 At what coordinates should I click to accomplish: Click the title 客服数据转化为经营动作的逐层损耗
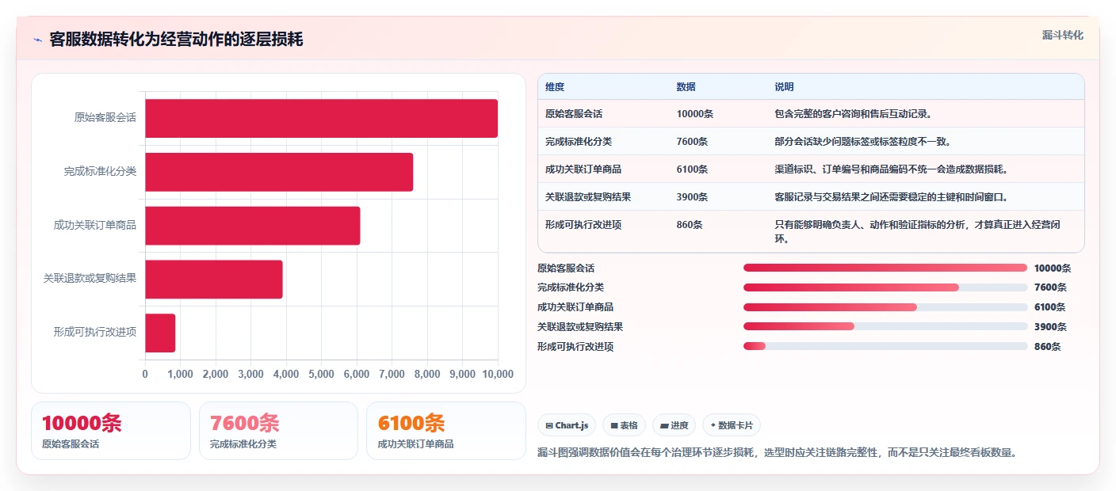tap(176, 40)
